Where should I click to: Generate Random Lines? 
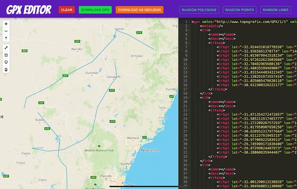[276, 10]
